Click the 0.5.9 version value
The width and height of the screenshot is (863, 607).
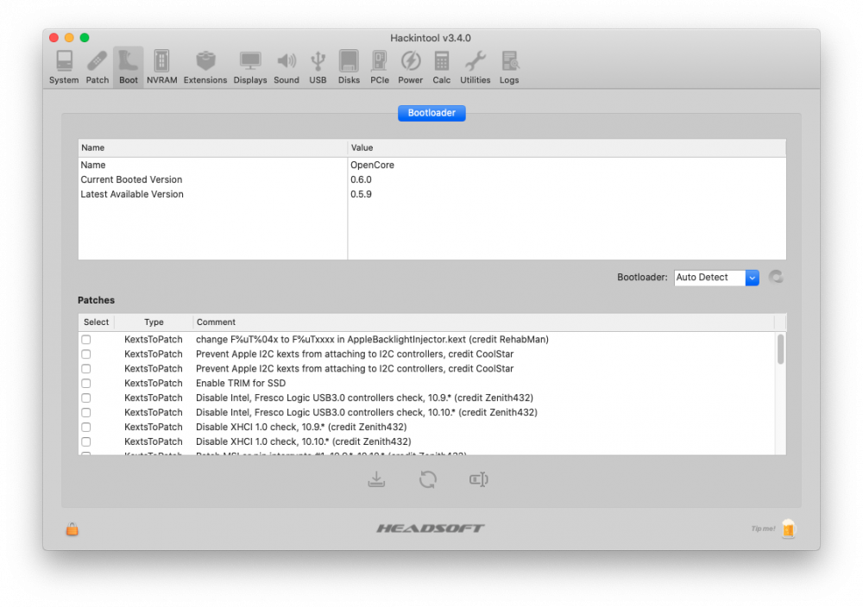tap(361, 194)
